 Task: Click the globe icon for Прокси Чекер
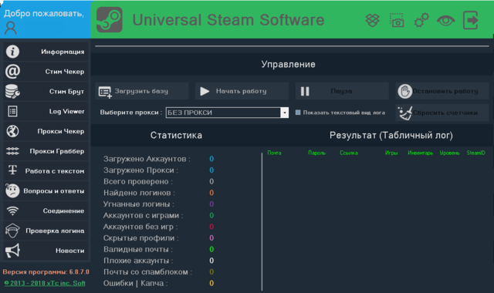[12, 131]
